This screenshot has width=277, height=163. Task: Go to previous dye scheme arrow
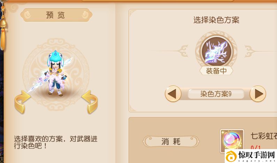tap(173, 93)
